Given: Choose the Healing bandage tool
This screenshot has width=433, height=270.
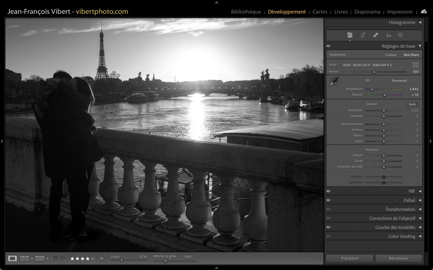Looking at the screenshot, I should click(x=376, y=35).
